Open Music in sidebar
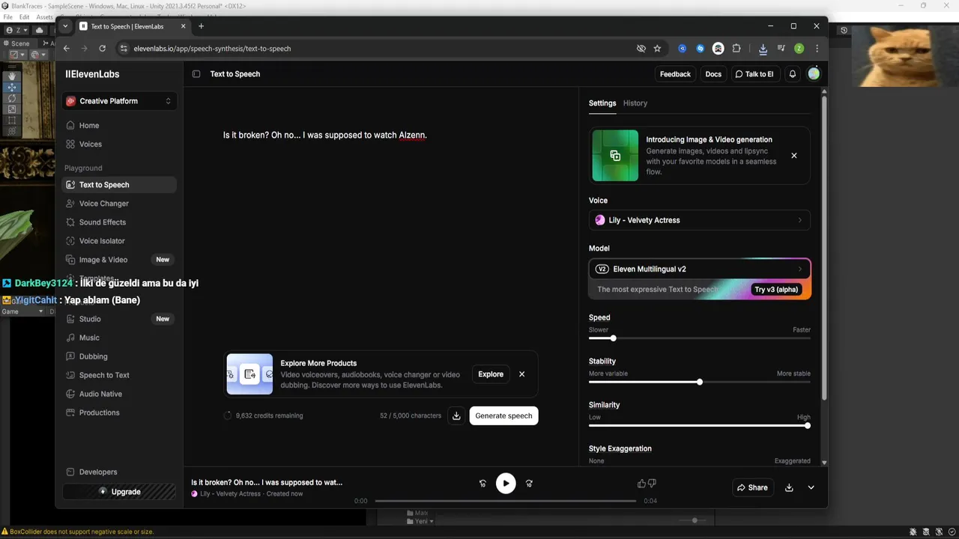This screenshot has width=959, height=539. (119, 338)
